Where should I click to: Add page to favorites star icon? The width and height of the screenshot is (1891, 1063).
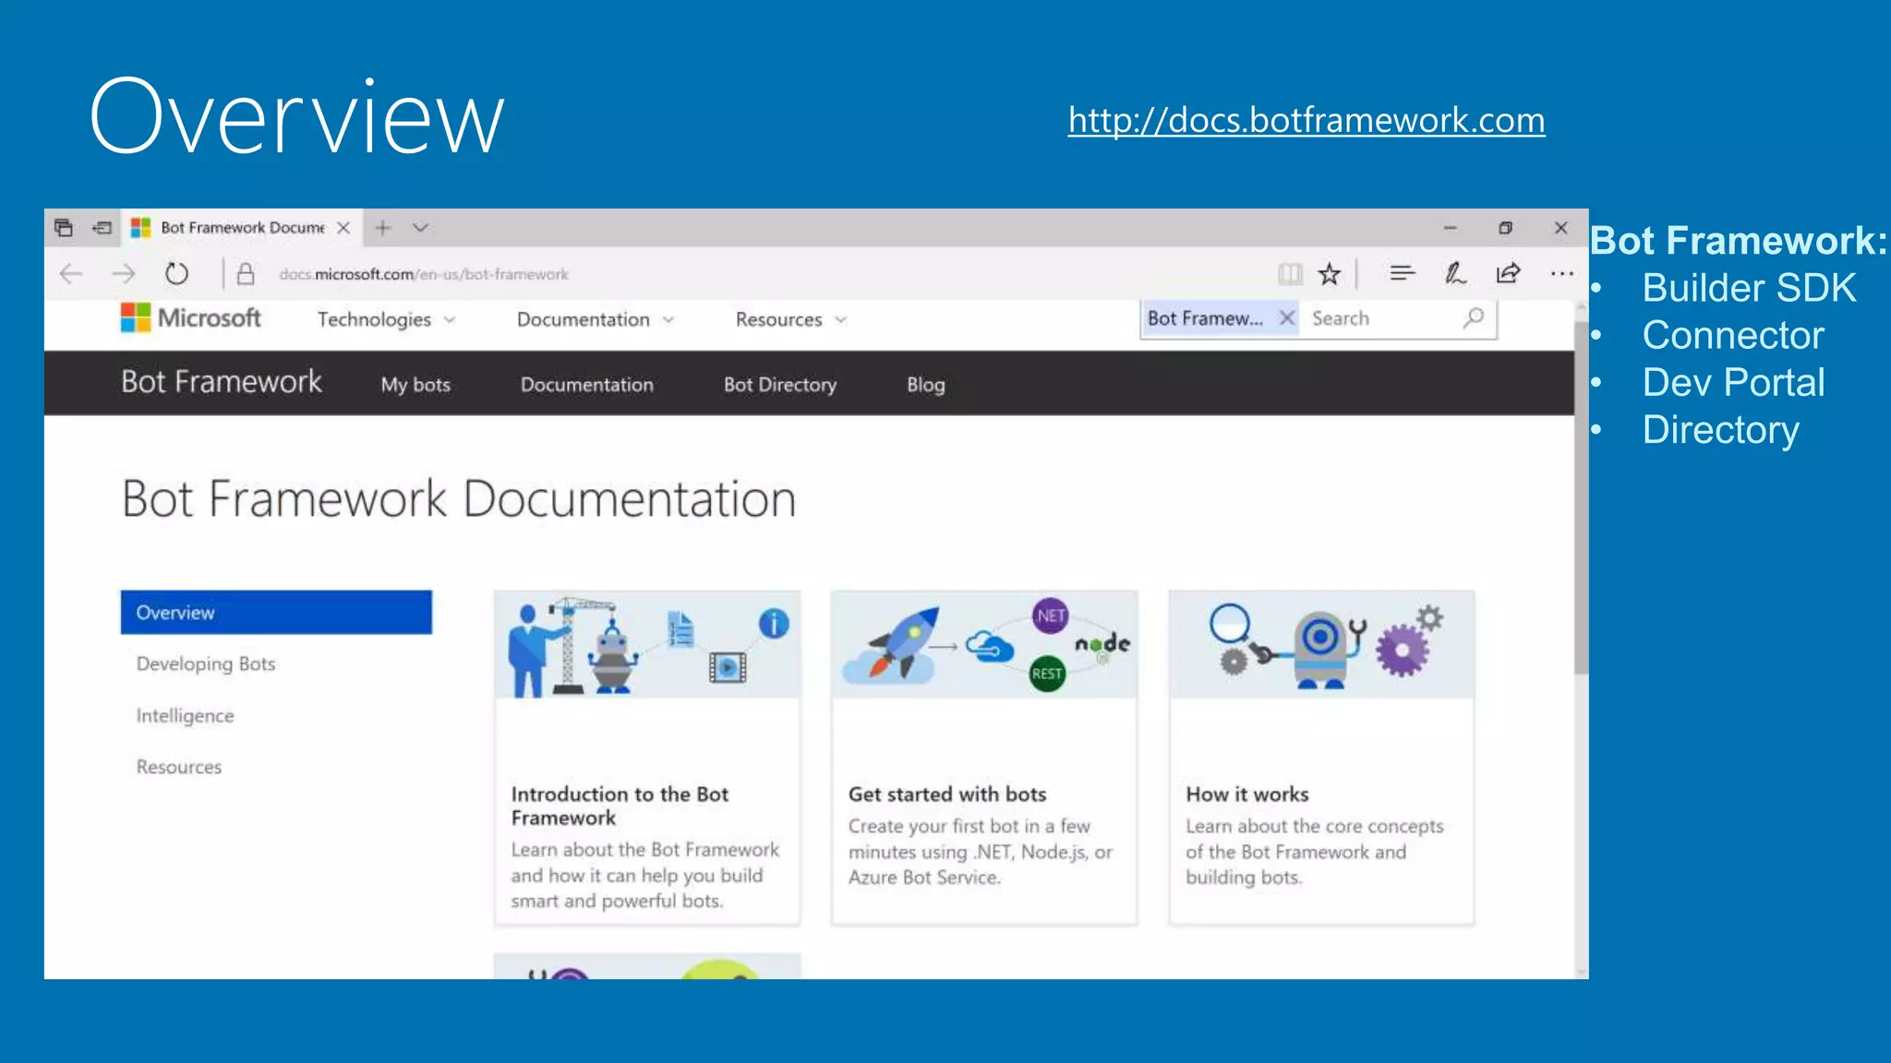(x=1329, y=273)
